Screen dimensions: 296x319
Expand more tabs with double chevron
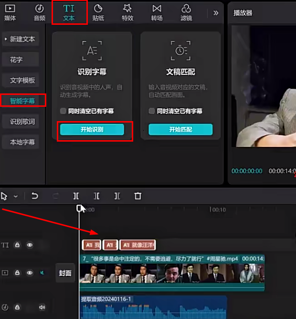(215, 13)
